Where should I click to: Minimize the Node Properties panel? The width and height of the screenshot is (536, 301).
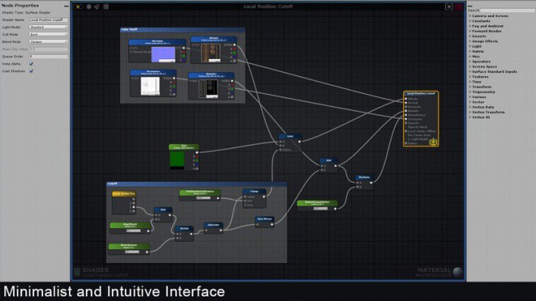(67, 6)
